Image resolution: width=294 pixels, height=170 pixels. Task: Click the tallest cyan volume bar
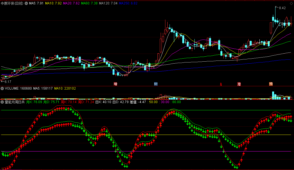[273, 95]
